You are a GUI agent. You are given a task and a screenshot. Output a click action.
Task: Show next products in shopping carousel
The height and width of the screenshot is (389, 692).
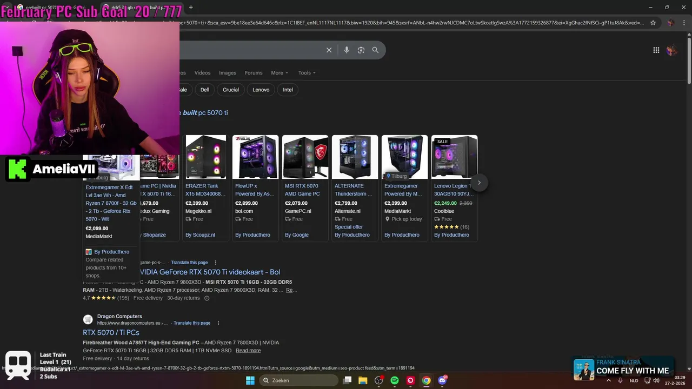[x=479, y=183]
